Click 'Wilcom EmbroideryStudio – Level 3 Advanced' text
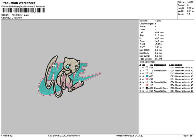 pyautogui.click(x=23, y=7)
